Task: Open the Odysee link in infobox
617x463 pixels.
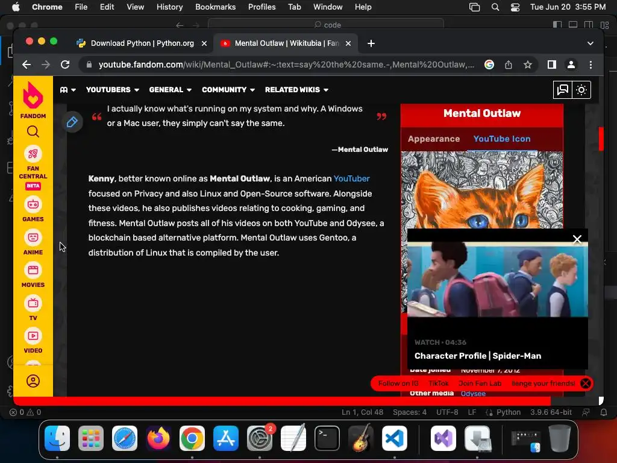Action: [473, 393]
